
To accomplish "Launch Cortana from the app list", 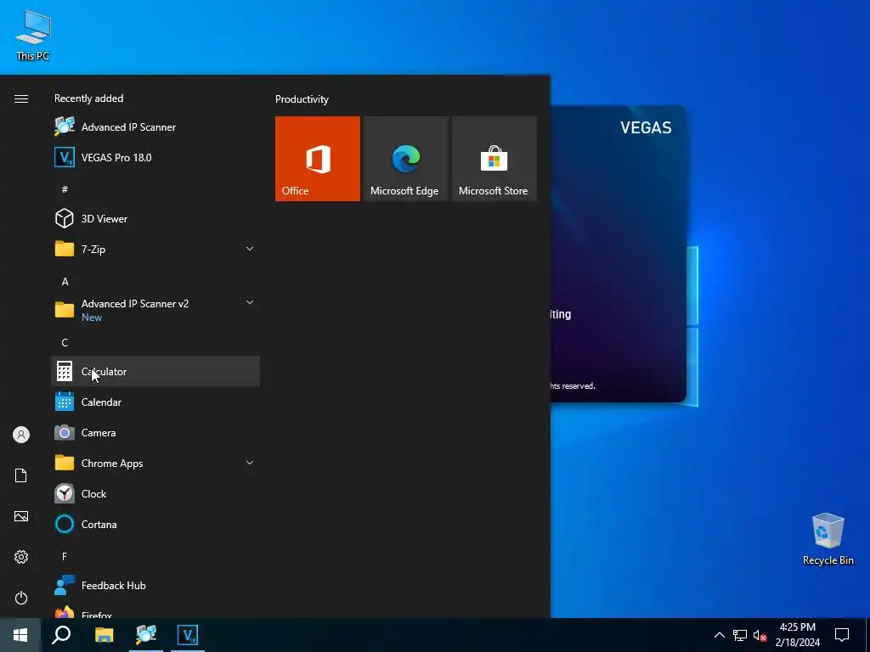I will tap(155, 524).
